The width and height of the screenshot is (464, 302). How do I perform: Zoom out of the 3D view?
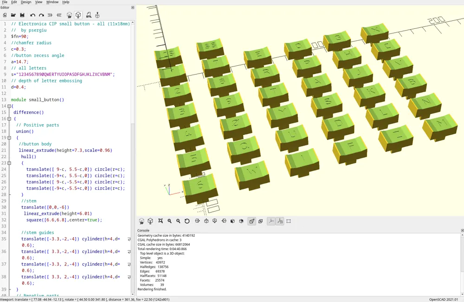[x=178, y=221]
